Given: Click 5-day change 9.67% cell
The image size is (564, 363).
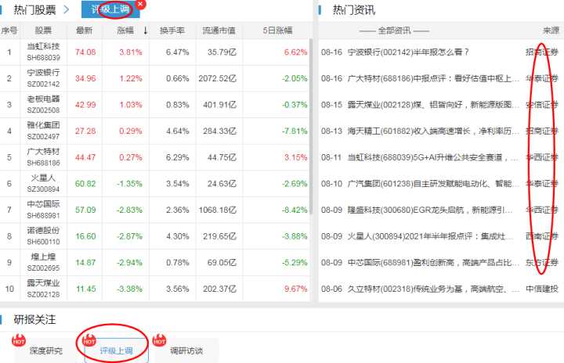Looking at the screenshot, I should click(295, 289).
